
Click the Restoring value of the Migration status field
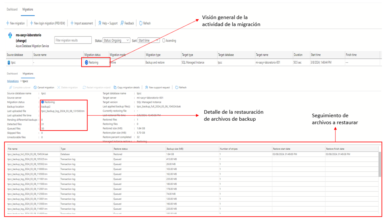click(48, 102)
